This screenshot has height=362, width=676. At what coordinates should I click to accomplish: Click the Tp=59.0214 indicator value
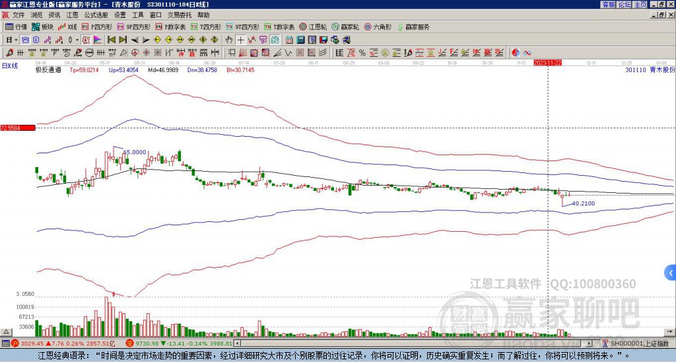point(84,69)
